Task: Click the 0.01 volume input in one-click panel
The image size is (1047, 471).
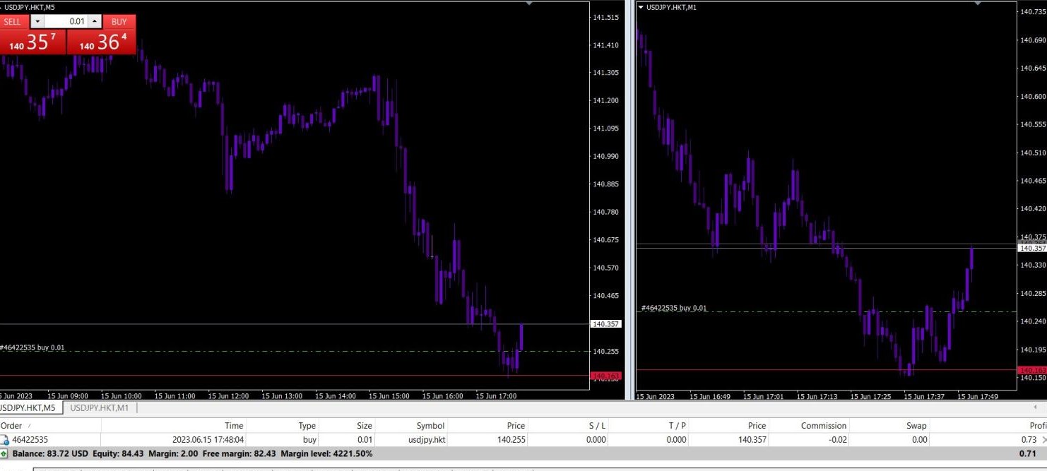Action: pyautogui.click(x=66, y=22)
